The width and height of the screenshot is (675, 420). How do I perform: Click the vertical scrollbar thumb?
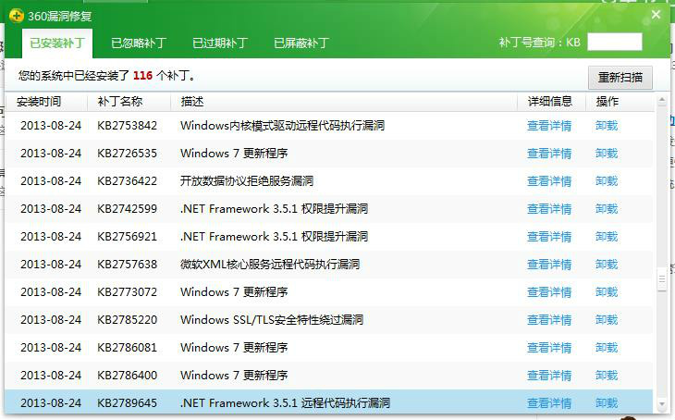pos(662,280)
